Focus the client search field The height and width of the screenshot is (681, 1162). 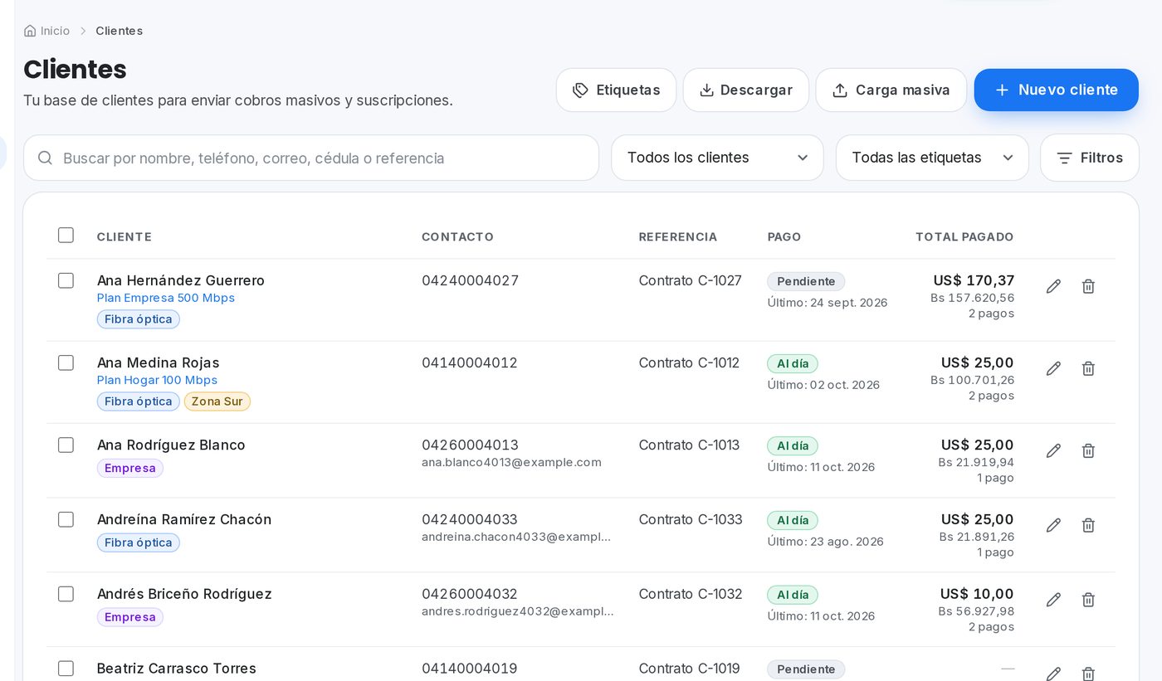click(x=311, y=158)
